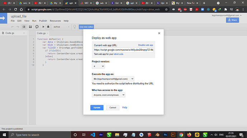Open the doPost function selector dropdown
The image size is (247, 138).
(61, 27)
